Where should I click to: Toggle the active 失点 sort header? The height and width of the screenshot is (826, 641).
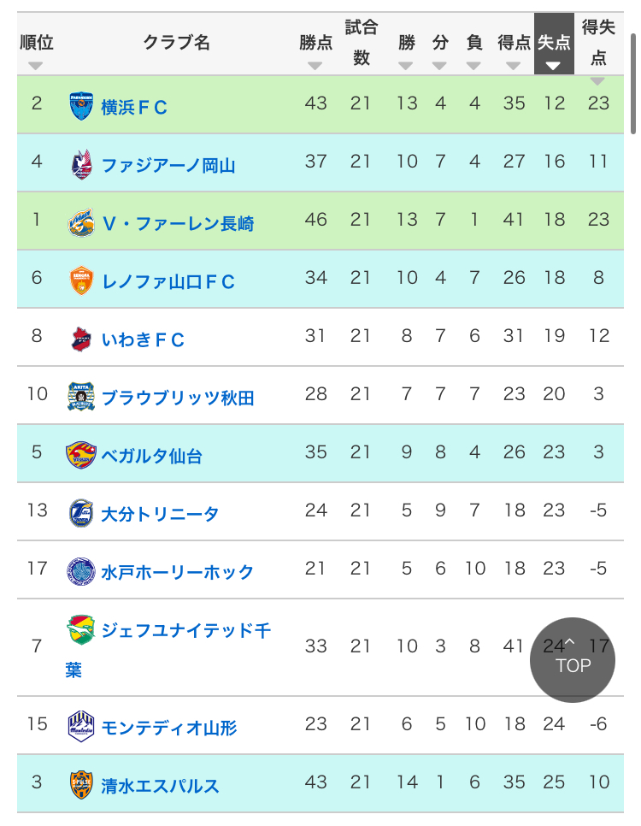point(554,44)
